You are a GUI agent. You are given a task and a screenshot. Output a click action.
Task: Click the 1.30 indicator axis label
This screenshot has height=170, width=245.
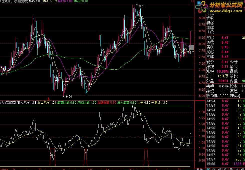tap(202, 112)
